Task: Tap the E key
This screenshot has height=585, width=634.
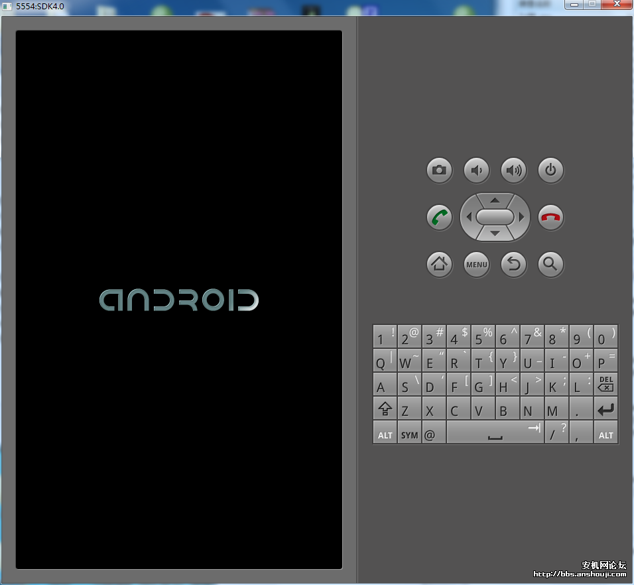Action: click(434, 360)
